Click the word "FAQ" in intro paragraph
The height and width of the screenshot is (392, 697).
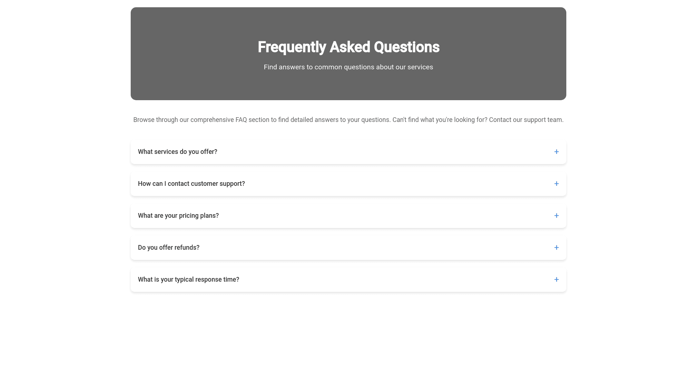pyautogui.click(x=241, y=120)
